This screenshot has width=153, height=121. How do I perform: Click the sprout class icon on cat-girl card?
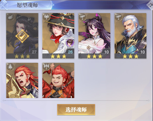click(x=82, y=17)
